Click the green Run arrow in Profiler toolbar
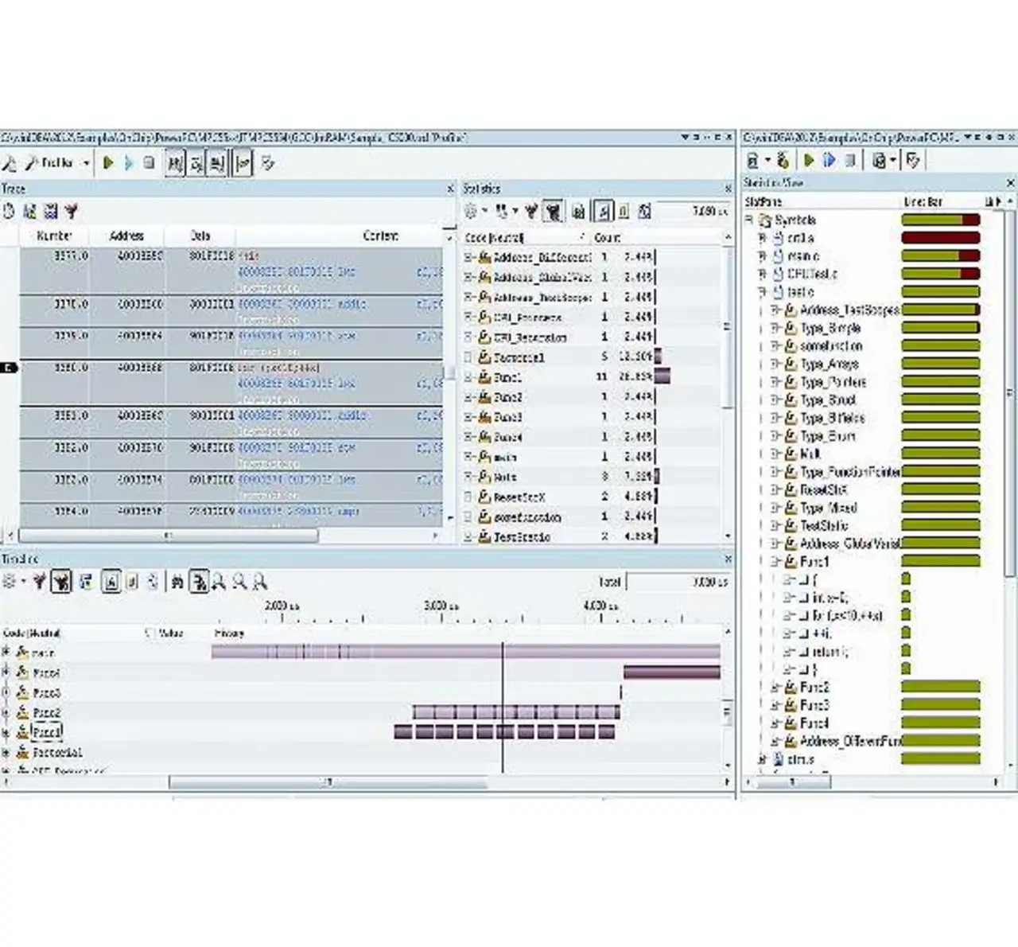Image resolution: width=1018 pixels, height=947 pixels. point(109,163)
